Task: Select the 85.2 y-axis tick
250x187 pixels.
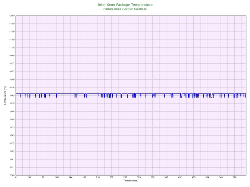Action: pyautogui.click(x=12, y=152)
